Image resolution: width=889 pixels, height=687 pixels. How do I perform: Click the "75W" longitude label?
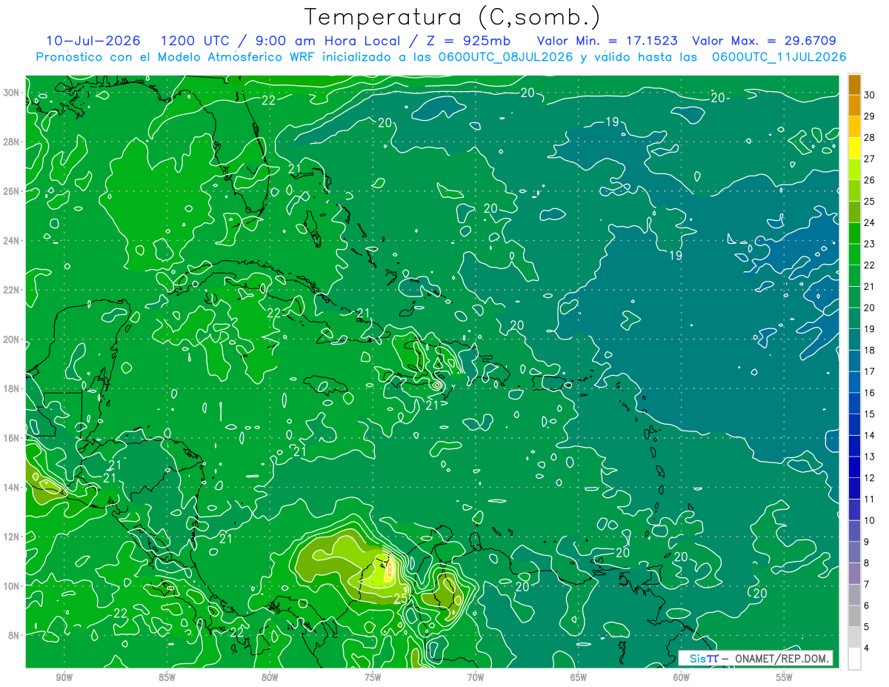pos(373,677)
